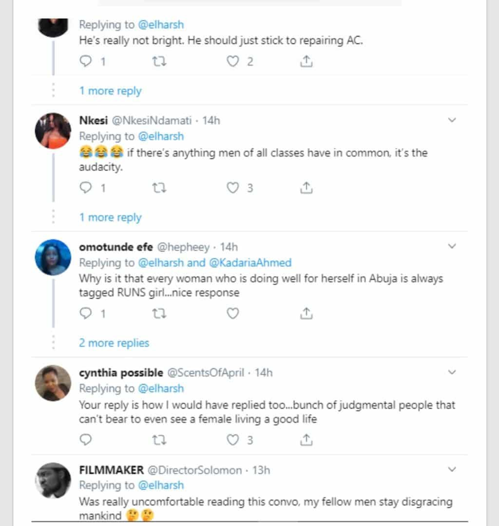Like omotunde efe's tweet
499x526 pixels.
coord(233,313)
